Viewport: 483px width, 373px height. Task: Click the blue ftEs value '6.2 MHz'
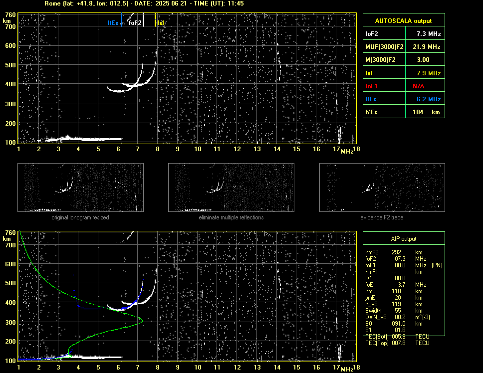pyautogui.click(x=429, y=99)
